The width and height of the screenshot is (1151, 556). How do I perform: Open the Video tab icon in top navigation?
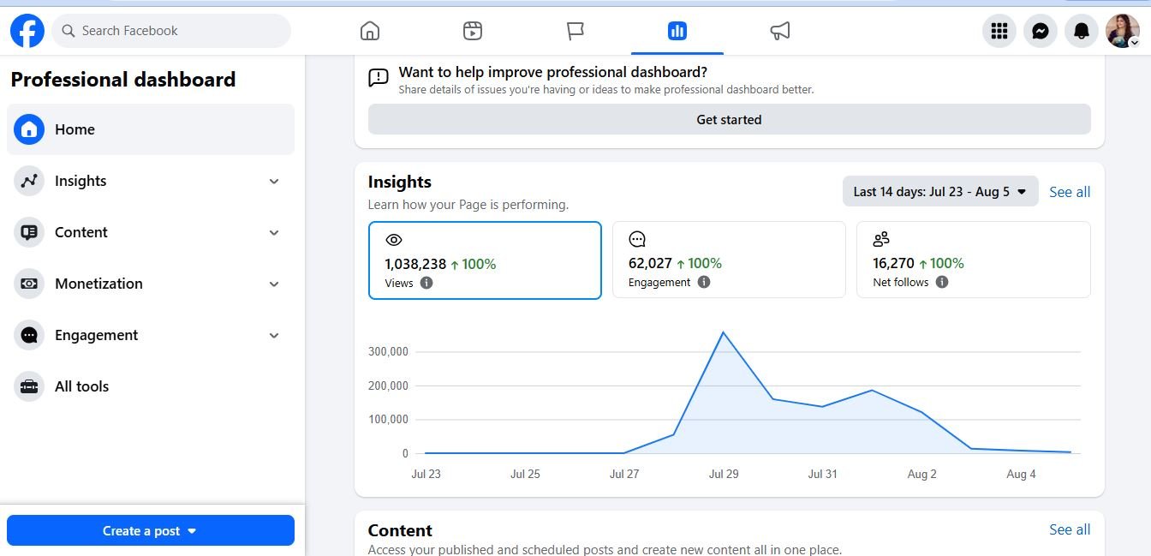click(473, 31)
